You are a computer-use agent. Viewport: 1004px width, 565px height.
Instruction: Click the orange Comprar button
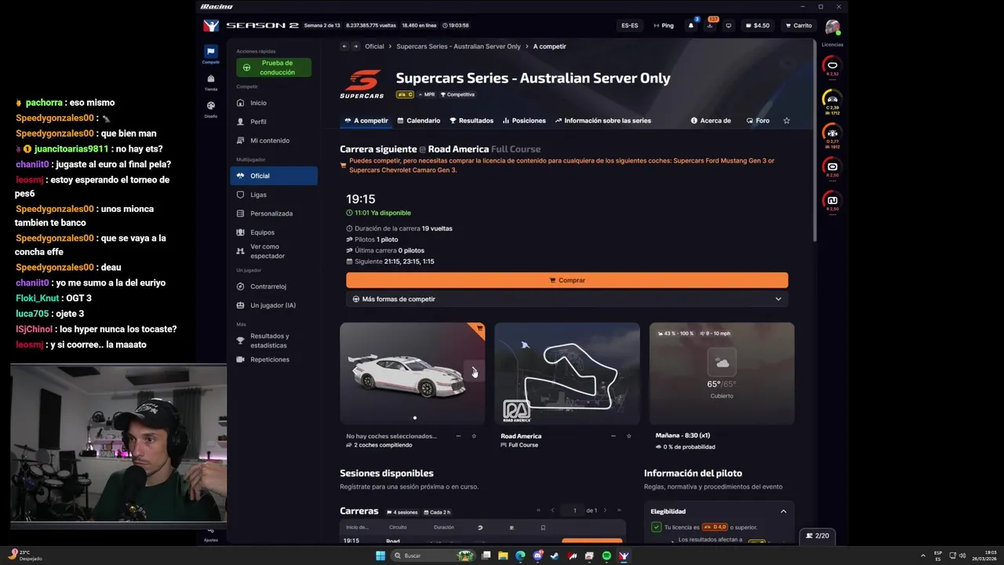pos(567,280)
